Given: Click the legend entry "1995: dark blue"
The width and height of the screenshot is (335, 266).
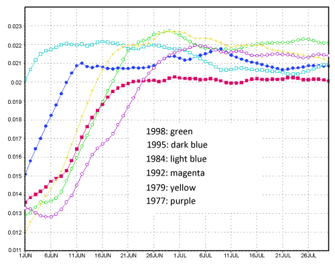Looking at the screenshot, I should (x=177, y=145).
